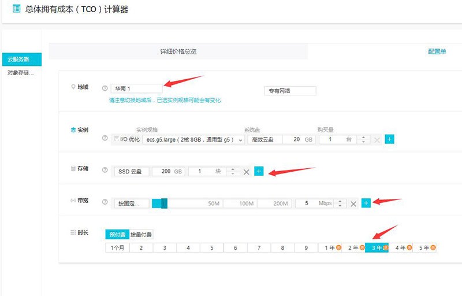Click the help icon next to 地域
This screenshot has width=462, height=296.
(x=105, y=88)
